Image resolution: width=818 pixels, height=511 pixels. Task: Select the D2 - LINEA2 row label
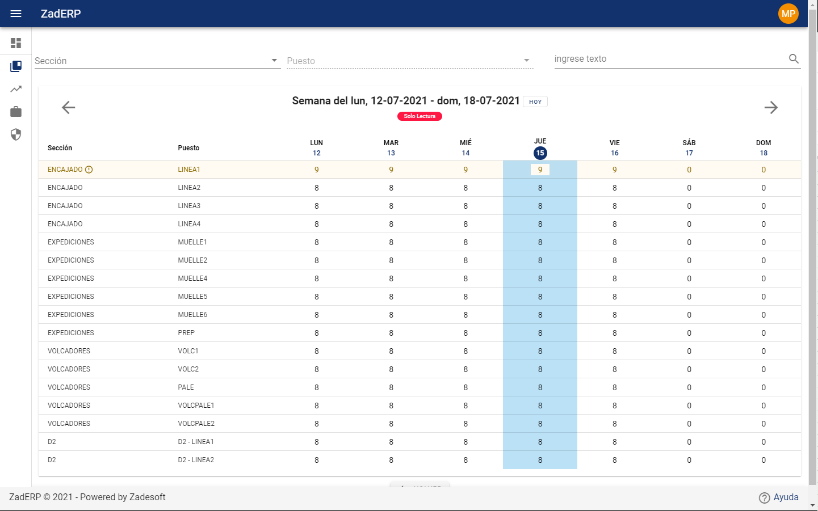coord(196,460)
